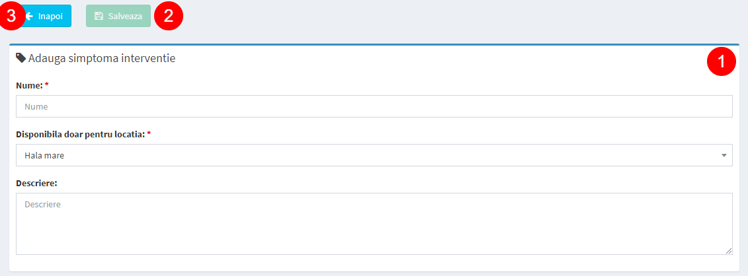Click the Salveaza save button
Image resolution: width=748 pixels, height=276 pixels.
[x=118, y=16]
